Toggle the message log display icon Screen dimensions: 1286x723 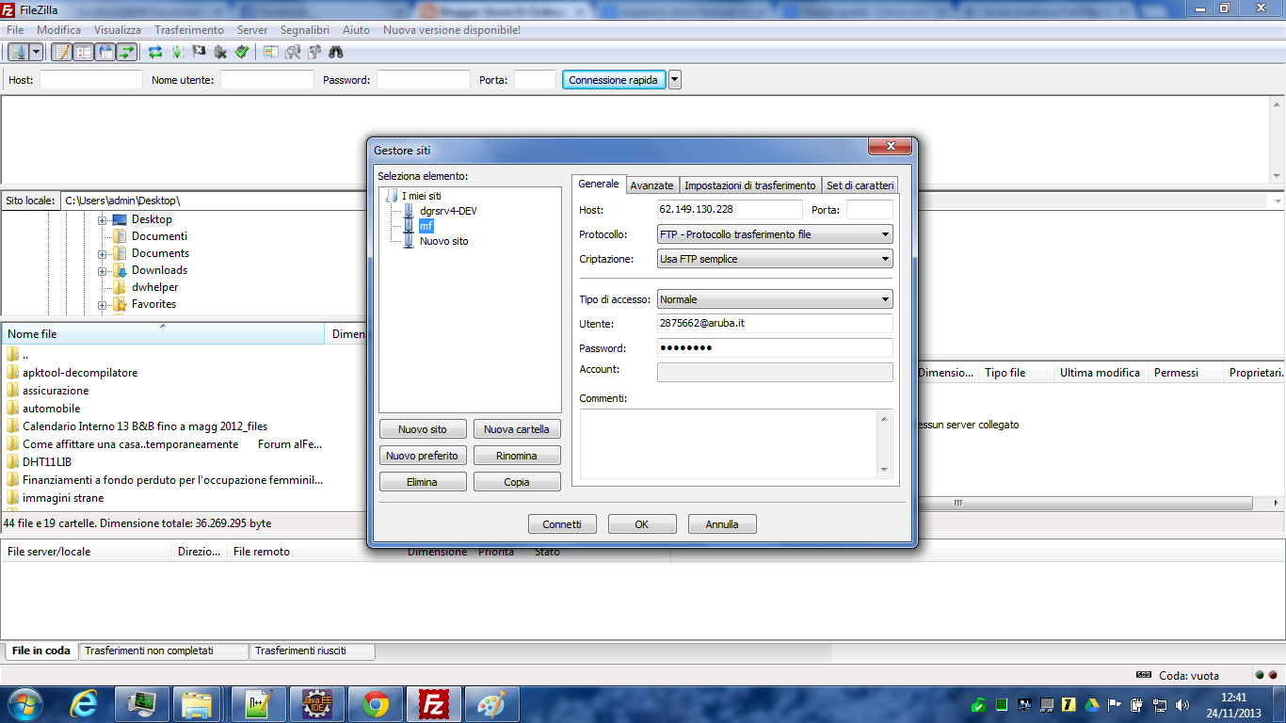point(61,52)
